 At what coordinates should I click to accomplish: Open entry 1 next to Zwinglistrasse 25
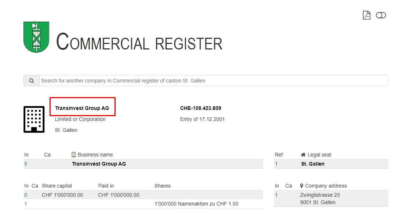pos(276,195)
